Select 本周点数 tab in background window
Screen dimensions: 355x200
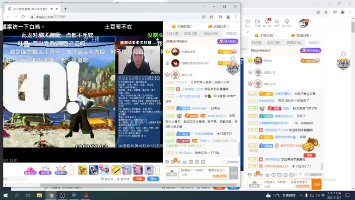pyautogui.click(x=273, y=43)
